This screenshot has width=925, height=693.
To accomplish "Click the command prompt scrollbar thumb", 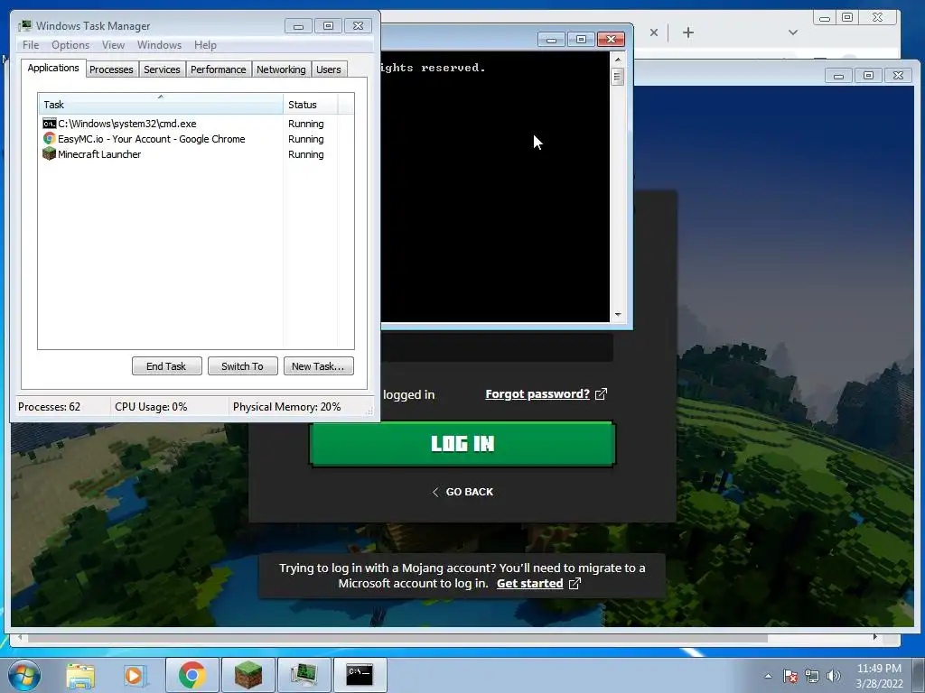I will click(618, 77).
